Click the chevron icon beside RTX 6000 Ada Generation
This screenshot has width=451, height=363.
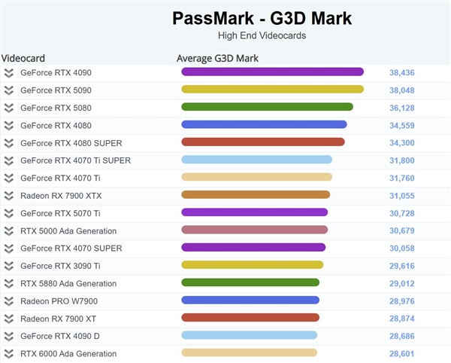click(x=9, y=354)
